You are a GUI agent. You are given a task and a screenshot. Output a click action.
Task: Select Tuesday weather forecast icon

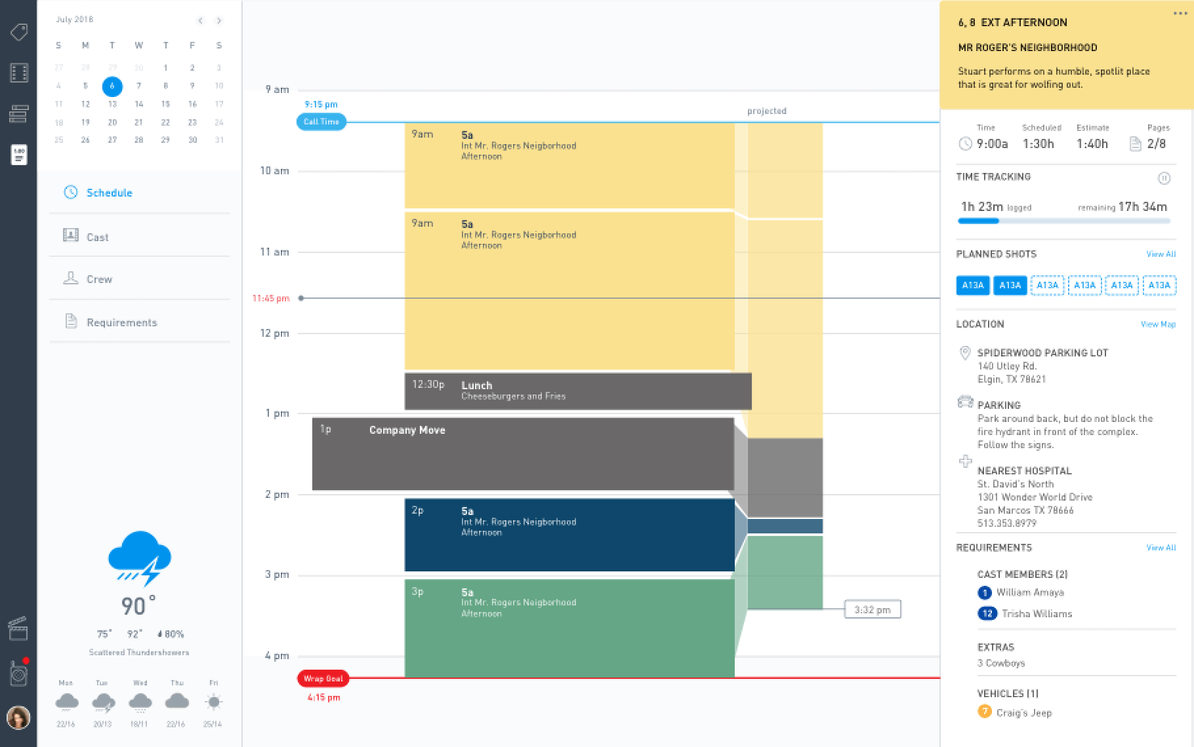pos(103,702)
